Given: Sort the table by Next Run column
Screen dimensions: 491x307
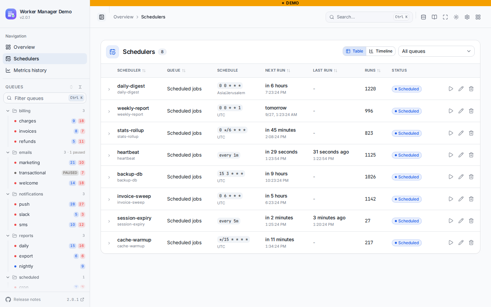Looking at the screenshot, I should click(x=278, y=71).
